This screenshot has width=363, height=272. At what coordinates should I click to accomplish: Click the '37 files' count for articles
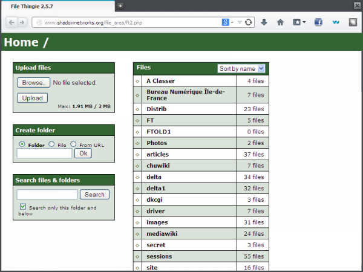point(253,154)
